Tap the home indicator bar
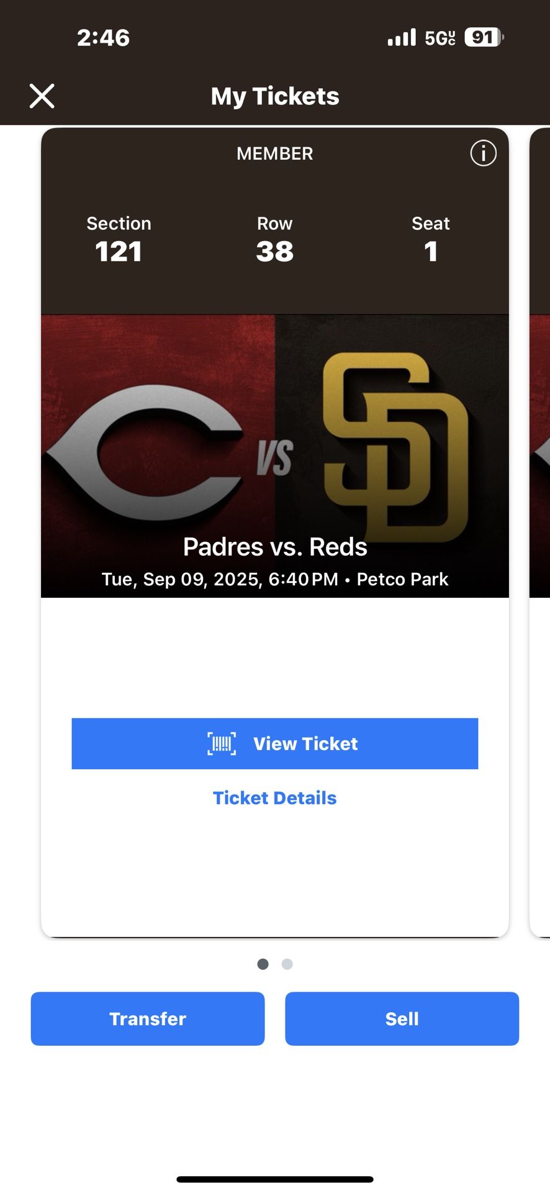The width and height of the screenshot is (550, 1193). point(275,1179)
